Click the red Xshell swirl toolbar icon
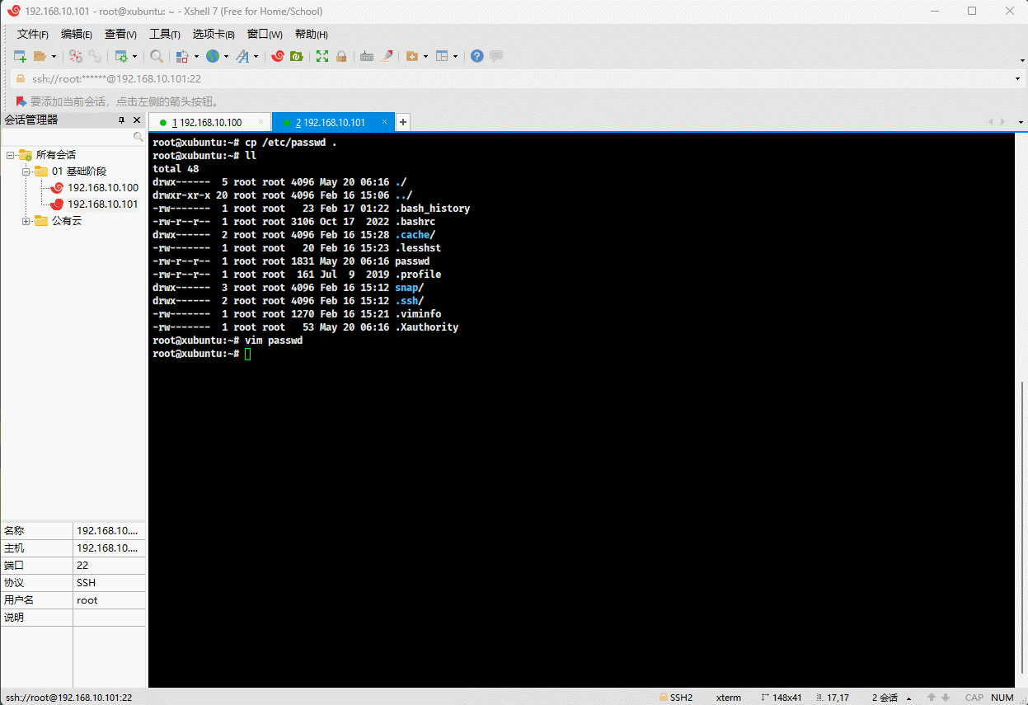1028x705 pixels. 278,56
